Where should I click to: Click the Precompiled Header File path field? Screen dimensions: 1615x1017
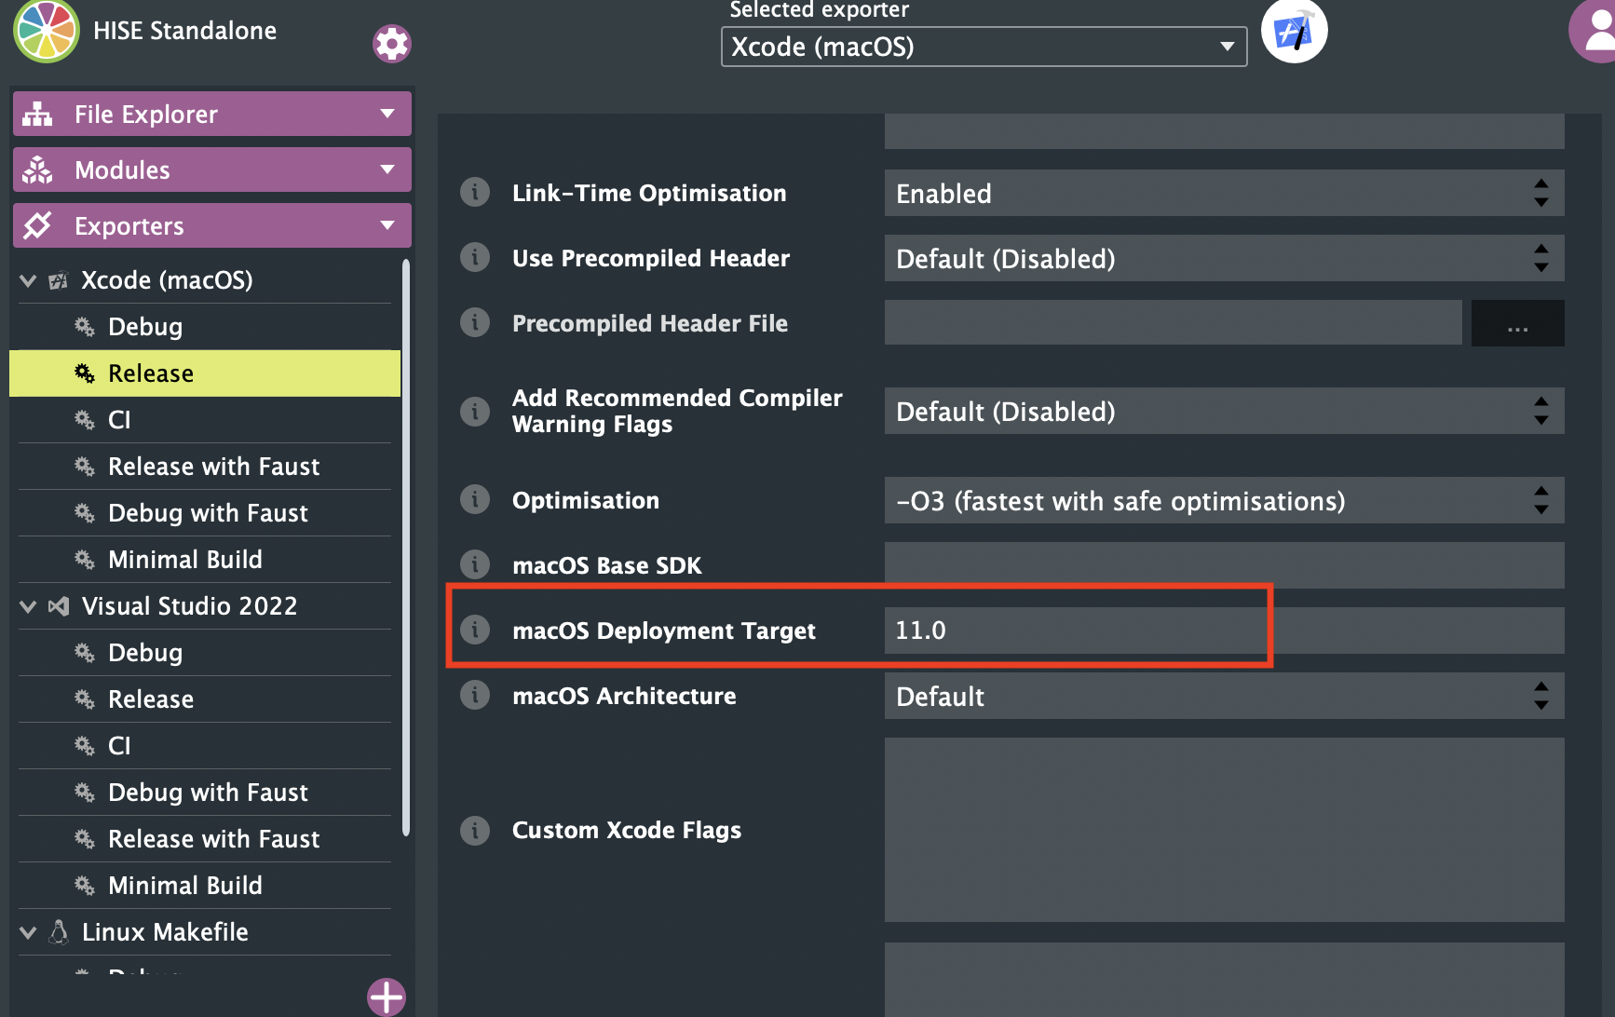click(x=1173, y=322)
